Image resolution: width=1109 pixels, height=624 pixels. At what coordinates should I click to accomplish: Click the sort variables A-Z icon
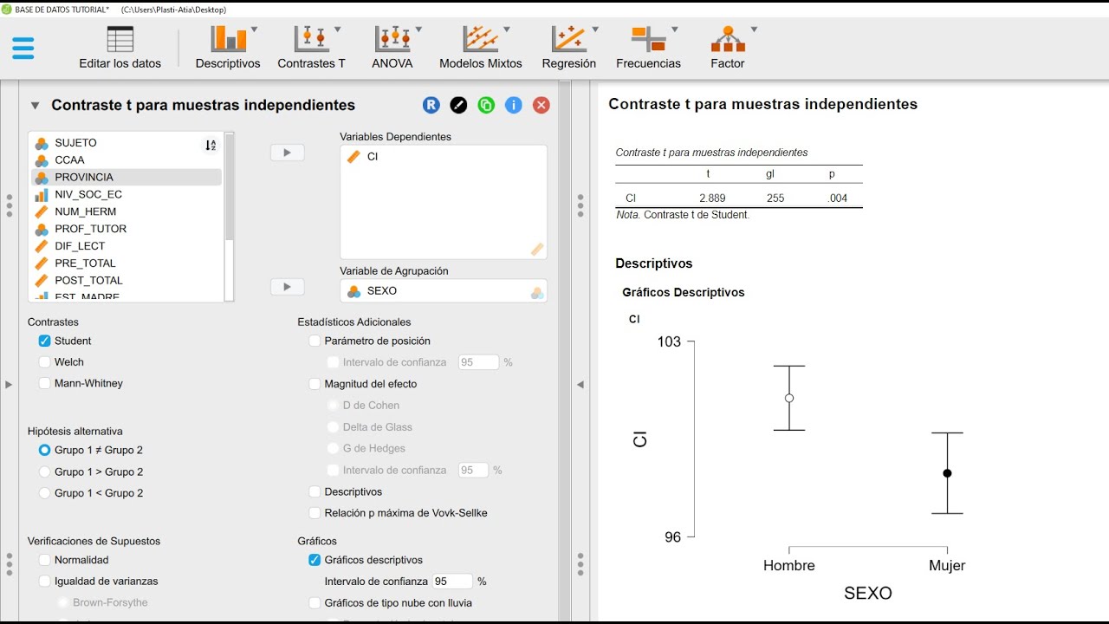(211, 145)
